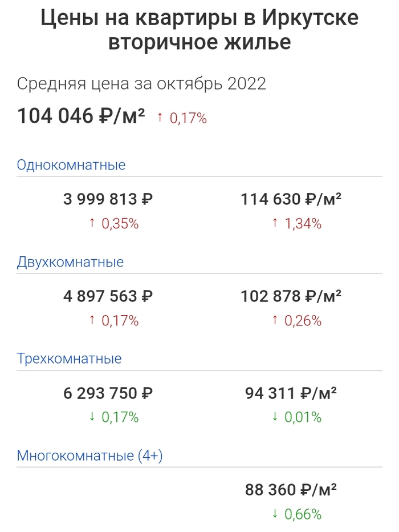Select the 114 630 ₽/м² value
The image size is (399, 532).
point(291,200)
